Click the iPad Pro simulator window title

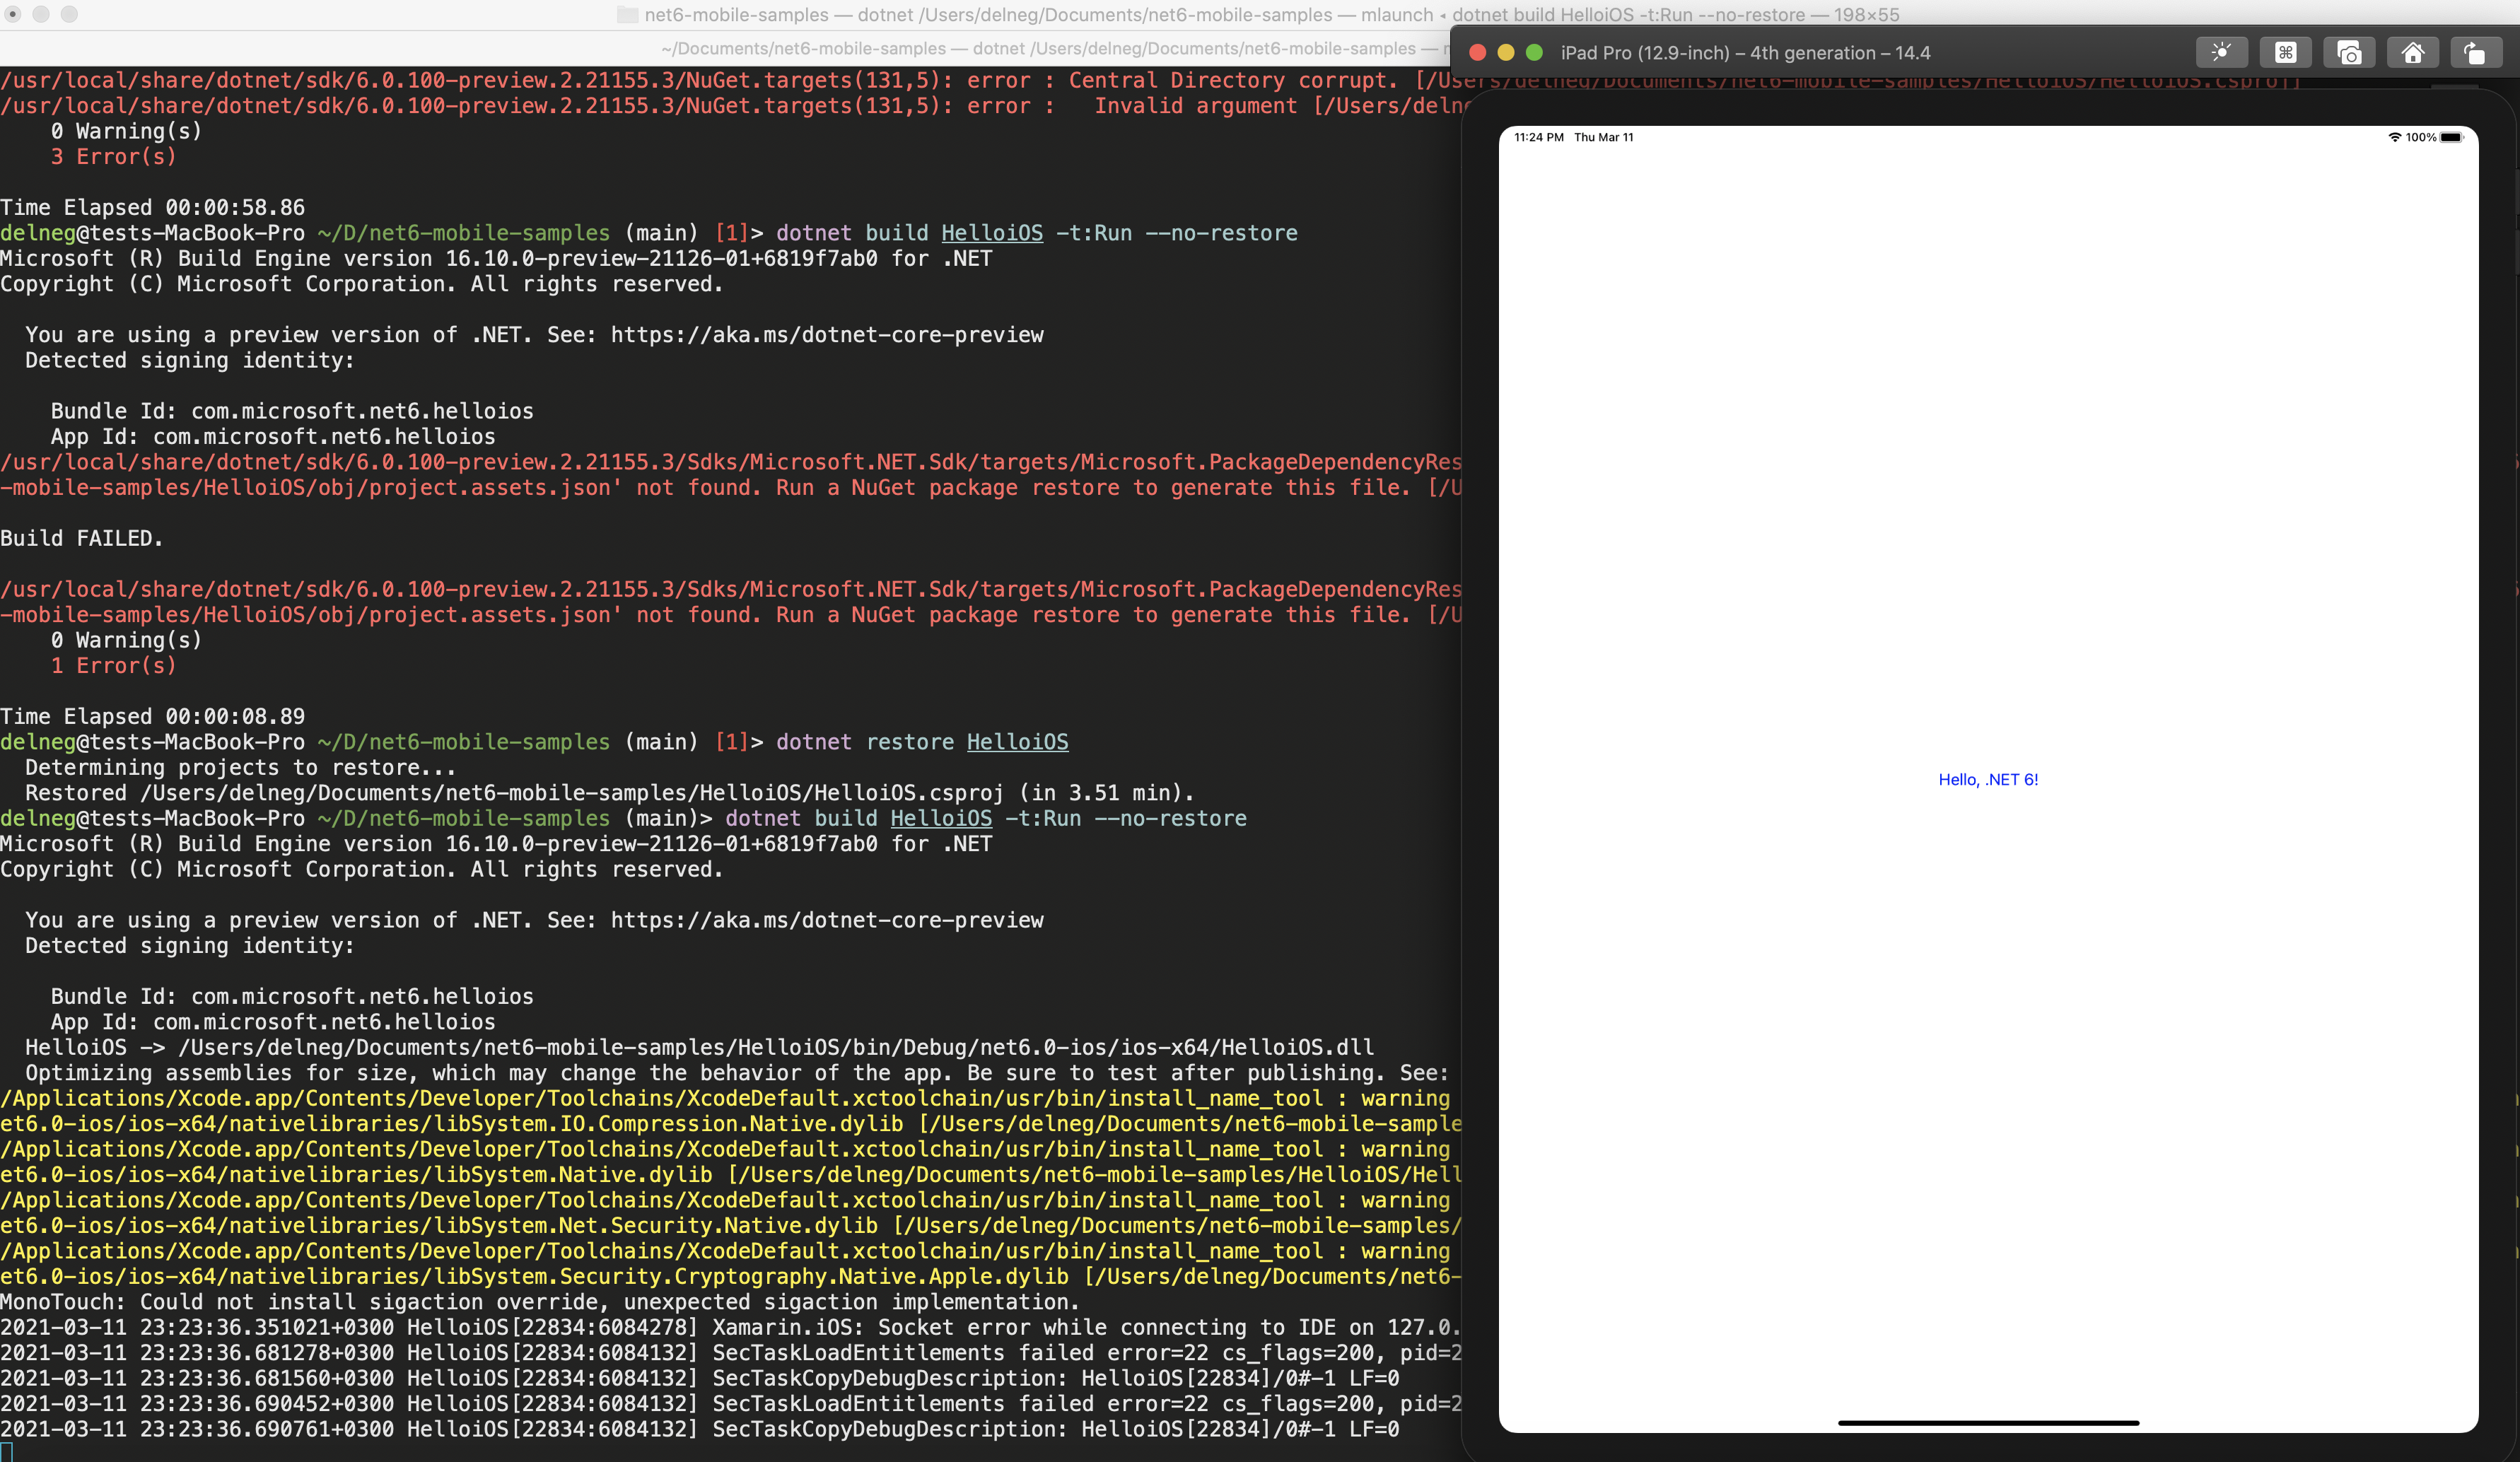(x=1745, y=53)
